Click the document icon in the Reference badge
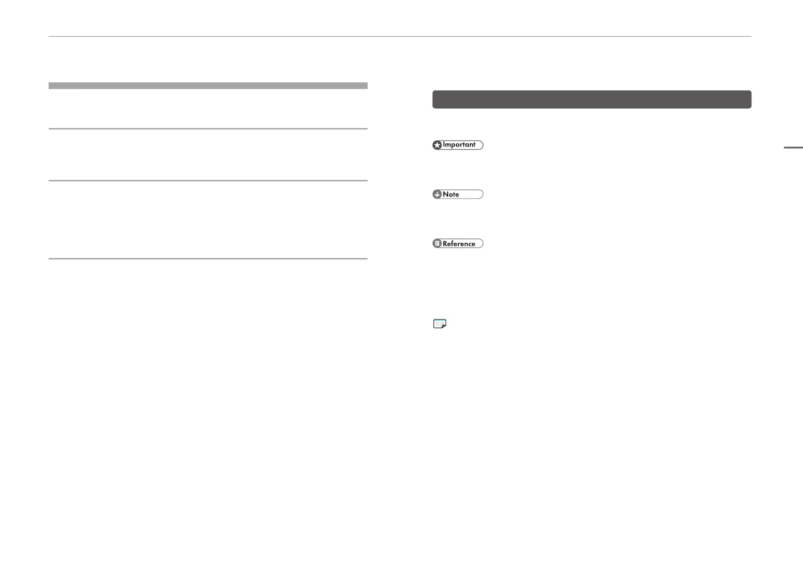Image resolution: width=803 pixels, height=567 pixels. 437,244
